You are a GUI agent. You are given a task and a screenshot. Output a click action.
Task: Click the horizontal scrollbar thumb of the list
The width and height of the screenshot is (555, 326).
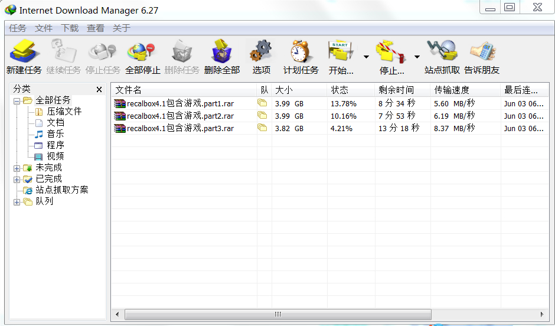[x=278, y=314]
